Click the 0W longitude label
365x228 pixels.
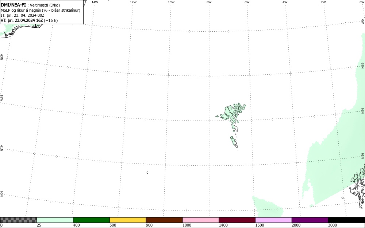point(361,2)
